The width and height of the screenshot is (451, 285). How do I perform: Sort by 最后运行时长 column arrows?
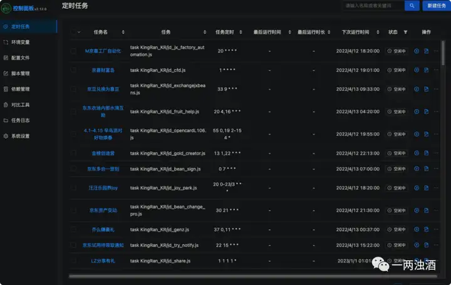329,32
